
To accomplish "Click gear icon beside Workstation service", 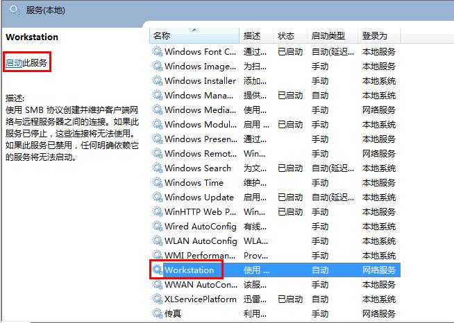I will pos(158,270).
